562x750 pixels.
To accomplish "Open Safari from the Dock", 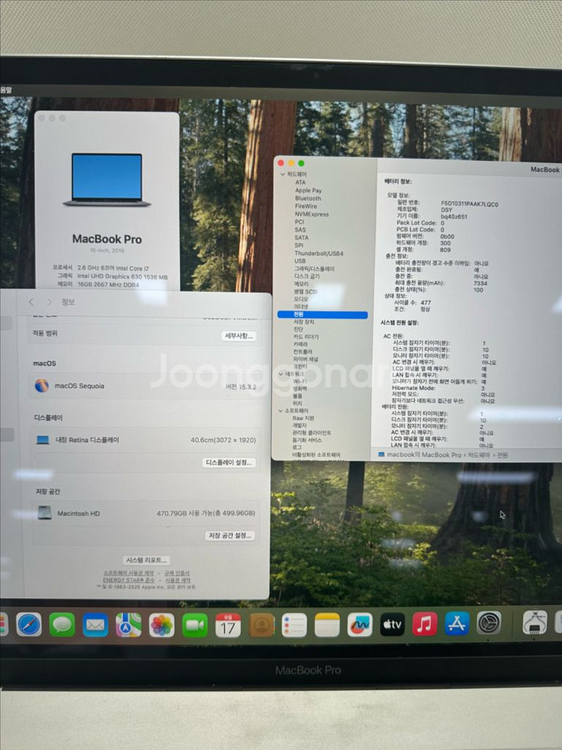I will tap(29, 624).
